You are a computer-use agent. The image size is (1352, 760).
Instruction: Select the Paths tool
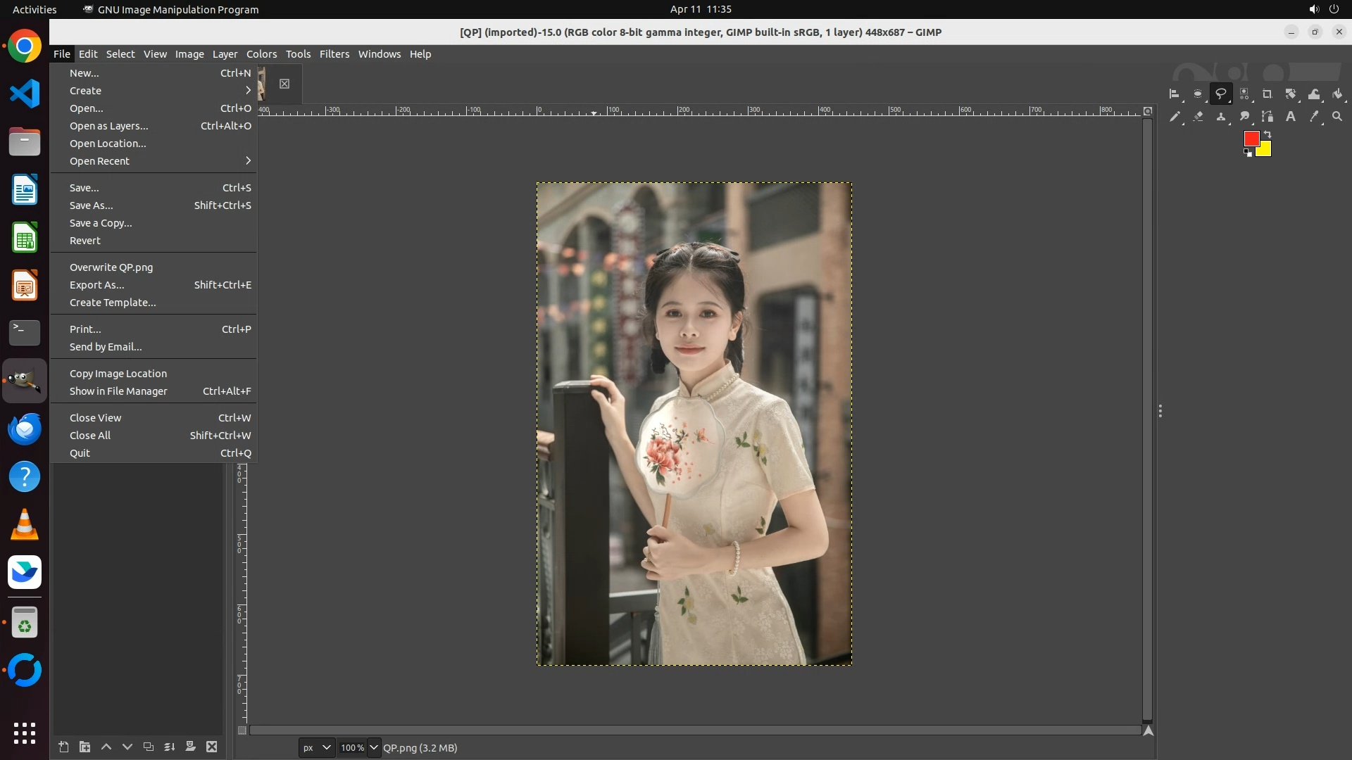click(x=1267, y=117)
